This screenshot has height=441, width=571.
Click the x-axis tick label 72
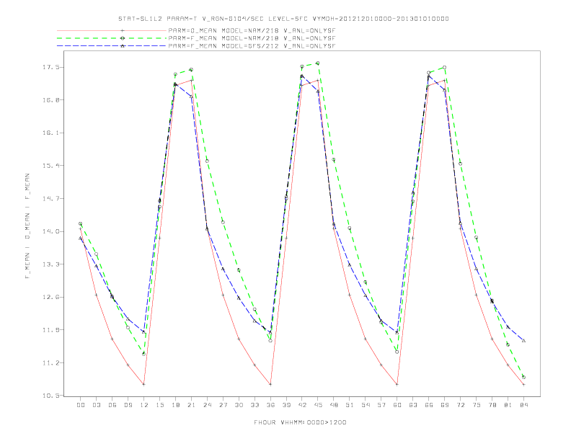coord(461,405)
